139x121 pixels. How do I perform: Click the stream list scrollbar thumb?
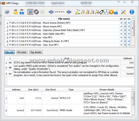[133, 98]
